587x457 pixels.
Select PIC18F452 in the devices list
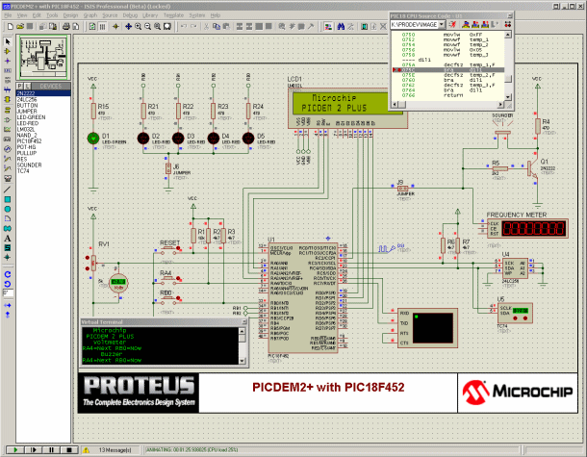pos(43,141)
